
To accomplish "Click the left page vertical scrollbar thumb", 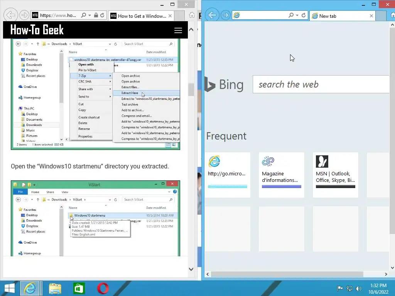I will coord(191,89).
